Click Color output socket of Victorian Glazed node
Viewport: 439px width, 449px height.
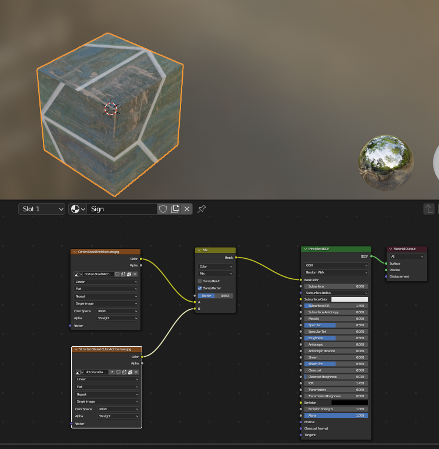click(142, 357)
